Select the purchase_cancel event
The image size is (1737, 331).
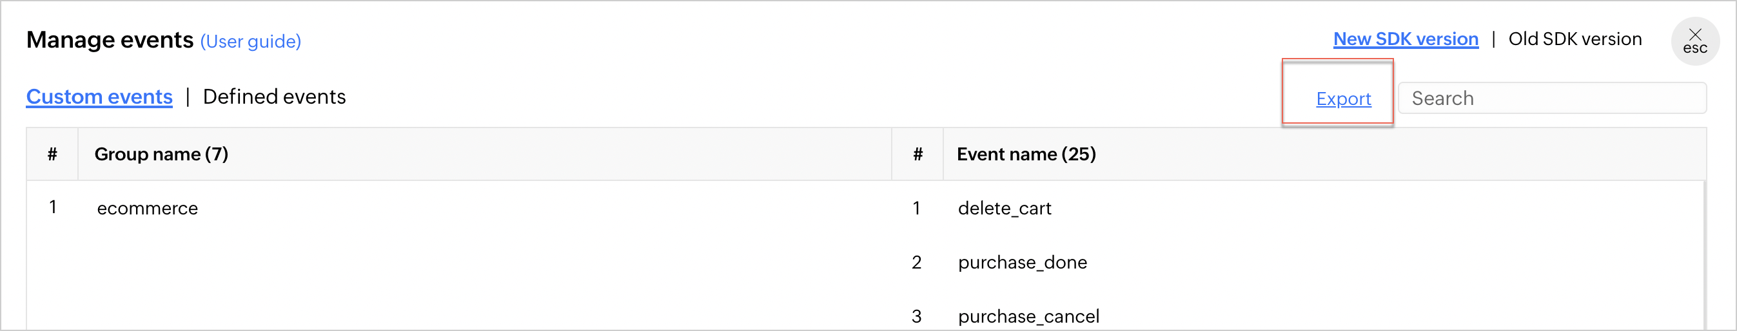coord(1028,316)
